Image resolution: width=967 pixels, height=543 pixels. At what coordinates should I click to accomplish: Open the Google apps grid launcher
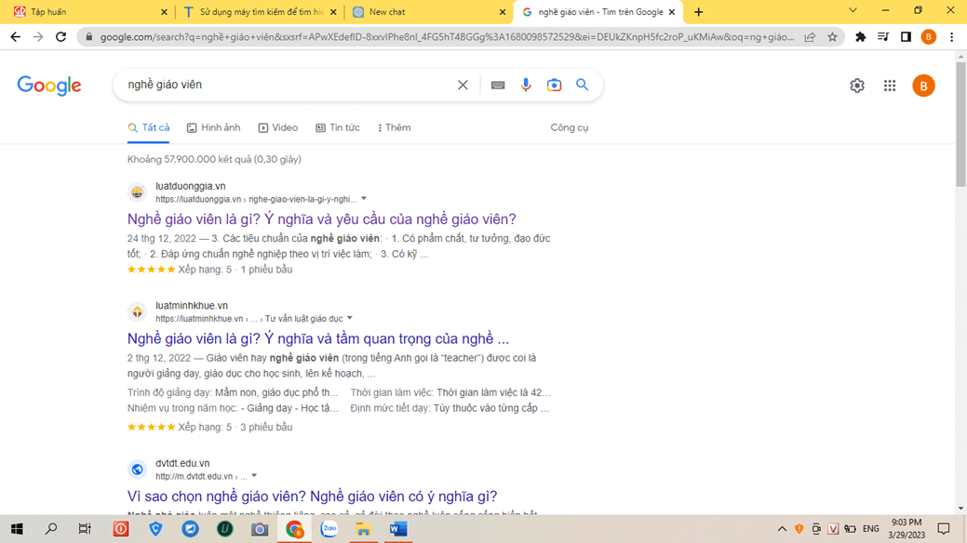coord(890,85)
